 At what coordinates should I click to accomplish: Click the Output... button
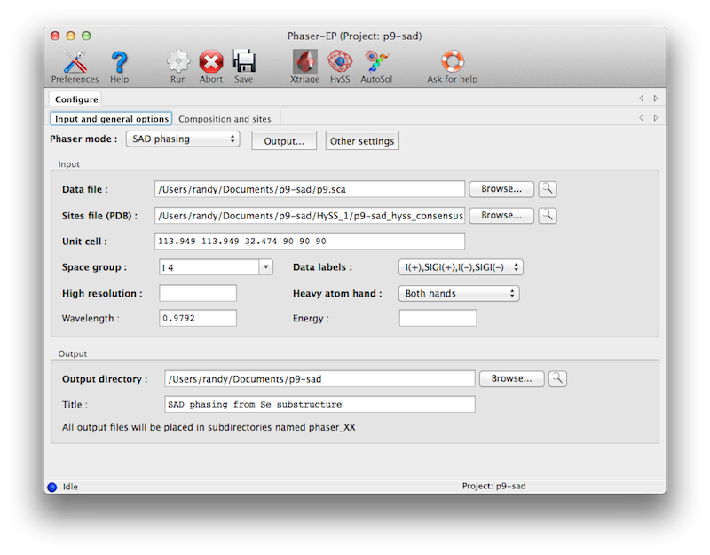pyautogui.click(x=284, y=141)
